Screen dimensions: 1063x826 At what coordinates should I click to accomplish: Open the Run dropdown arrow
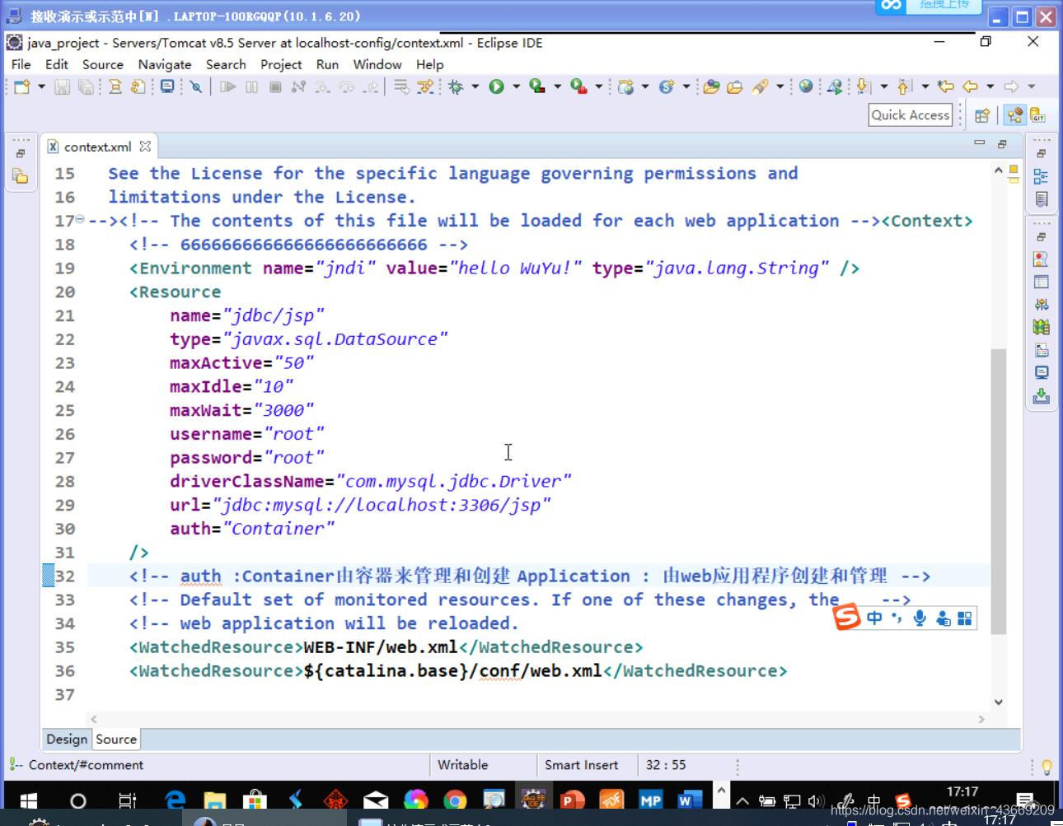tap(516, 86)
